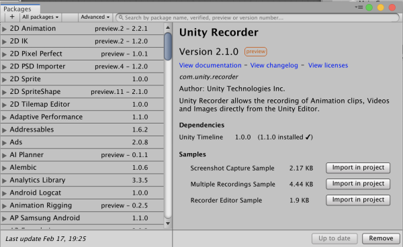Open the window options menu icon

(359, 7)
